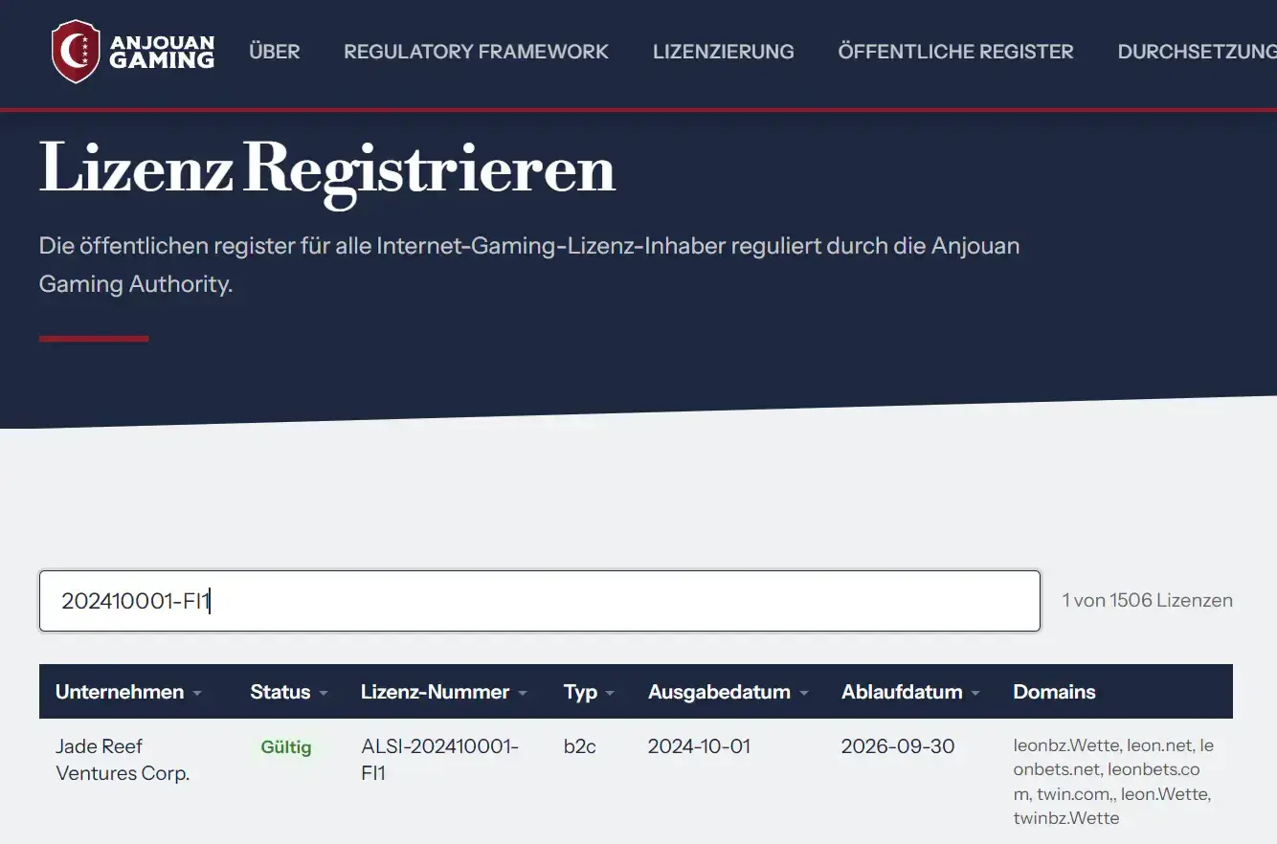This screenshot has height=844, width=1277.
Task: Open the ÖFFENTLICHE REGISTER menu
Action: (x=956, y=52)
